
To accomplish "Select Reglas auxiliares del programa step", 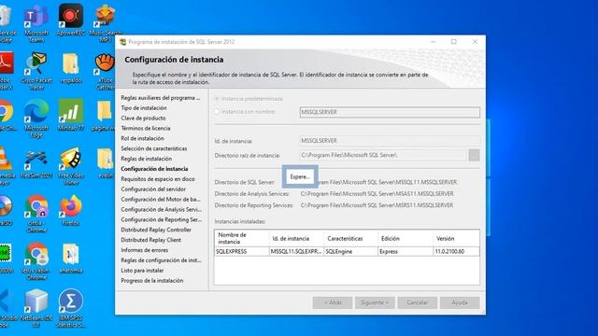I will (160, 98).
